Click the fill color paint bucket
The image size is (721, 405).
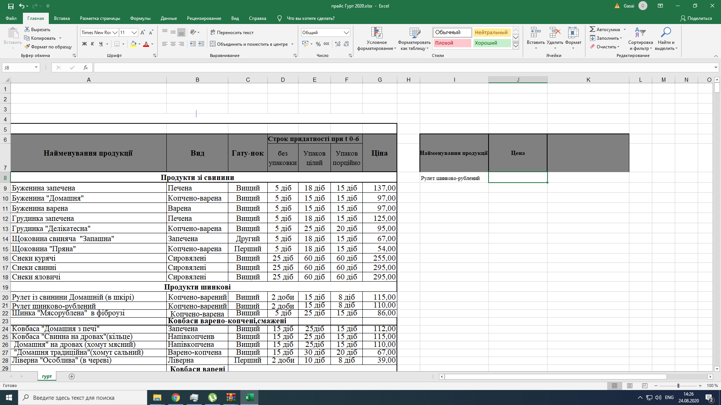[134, 44]
